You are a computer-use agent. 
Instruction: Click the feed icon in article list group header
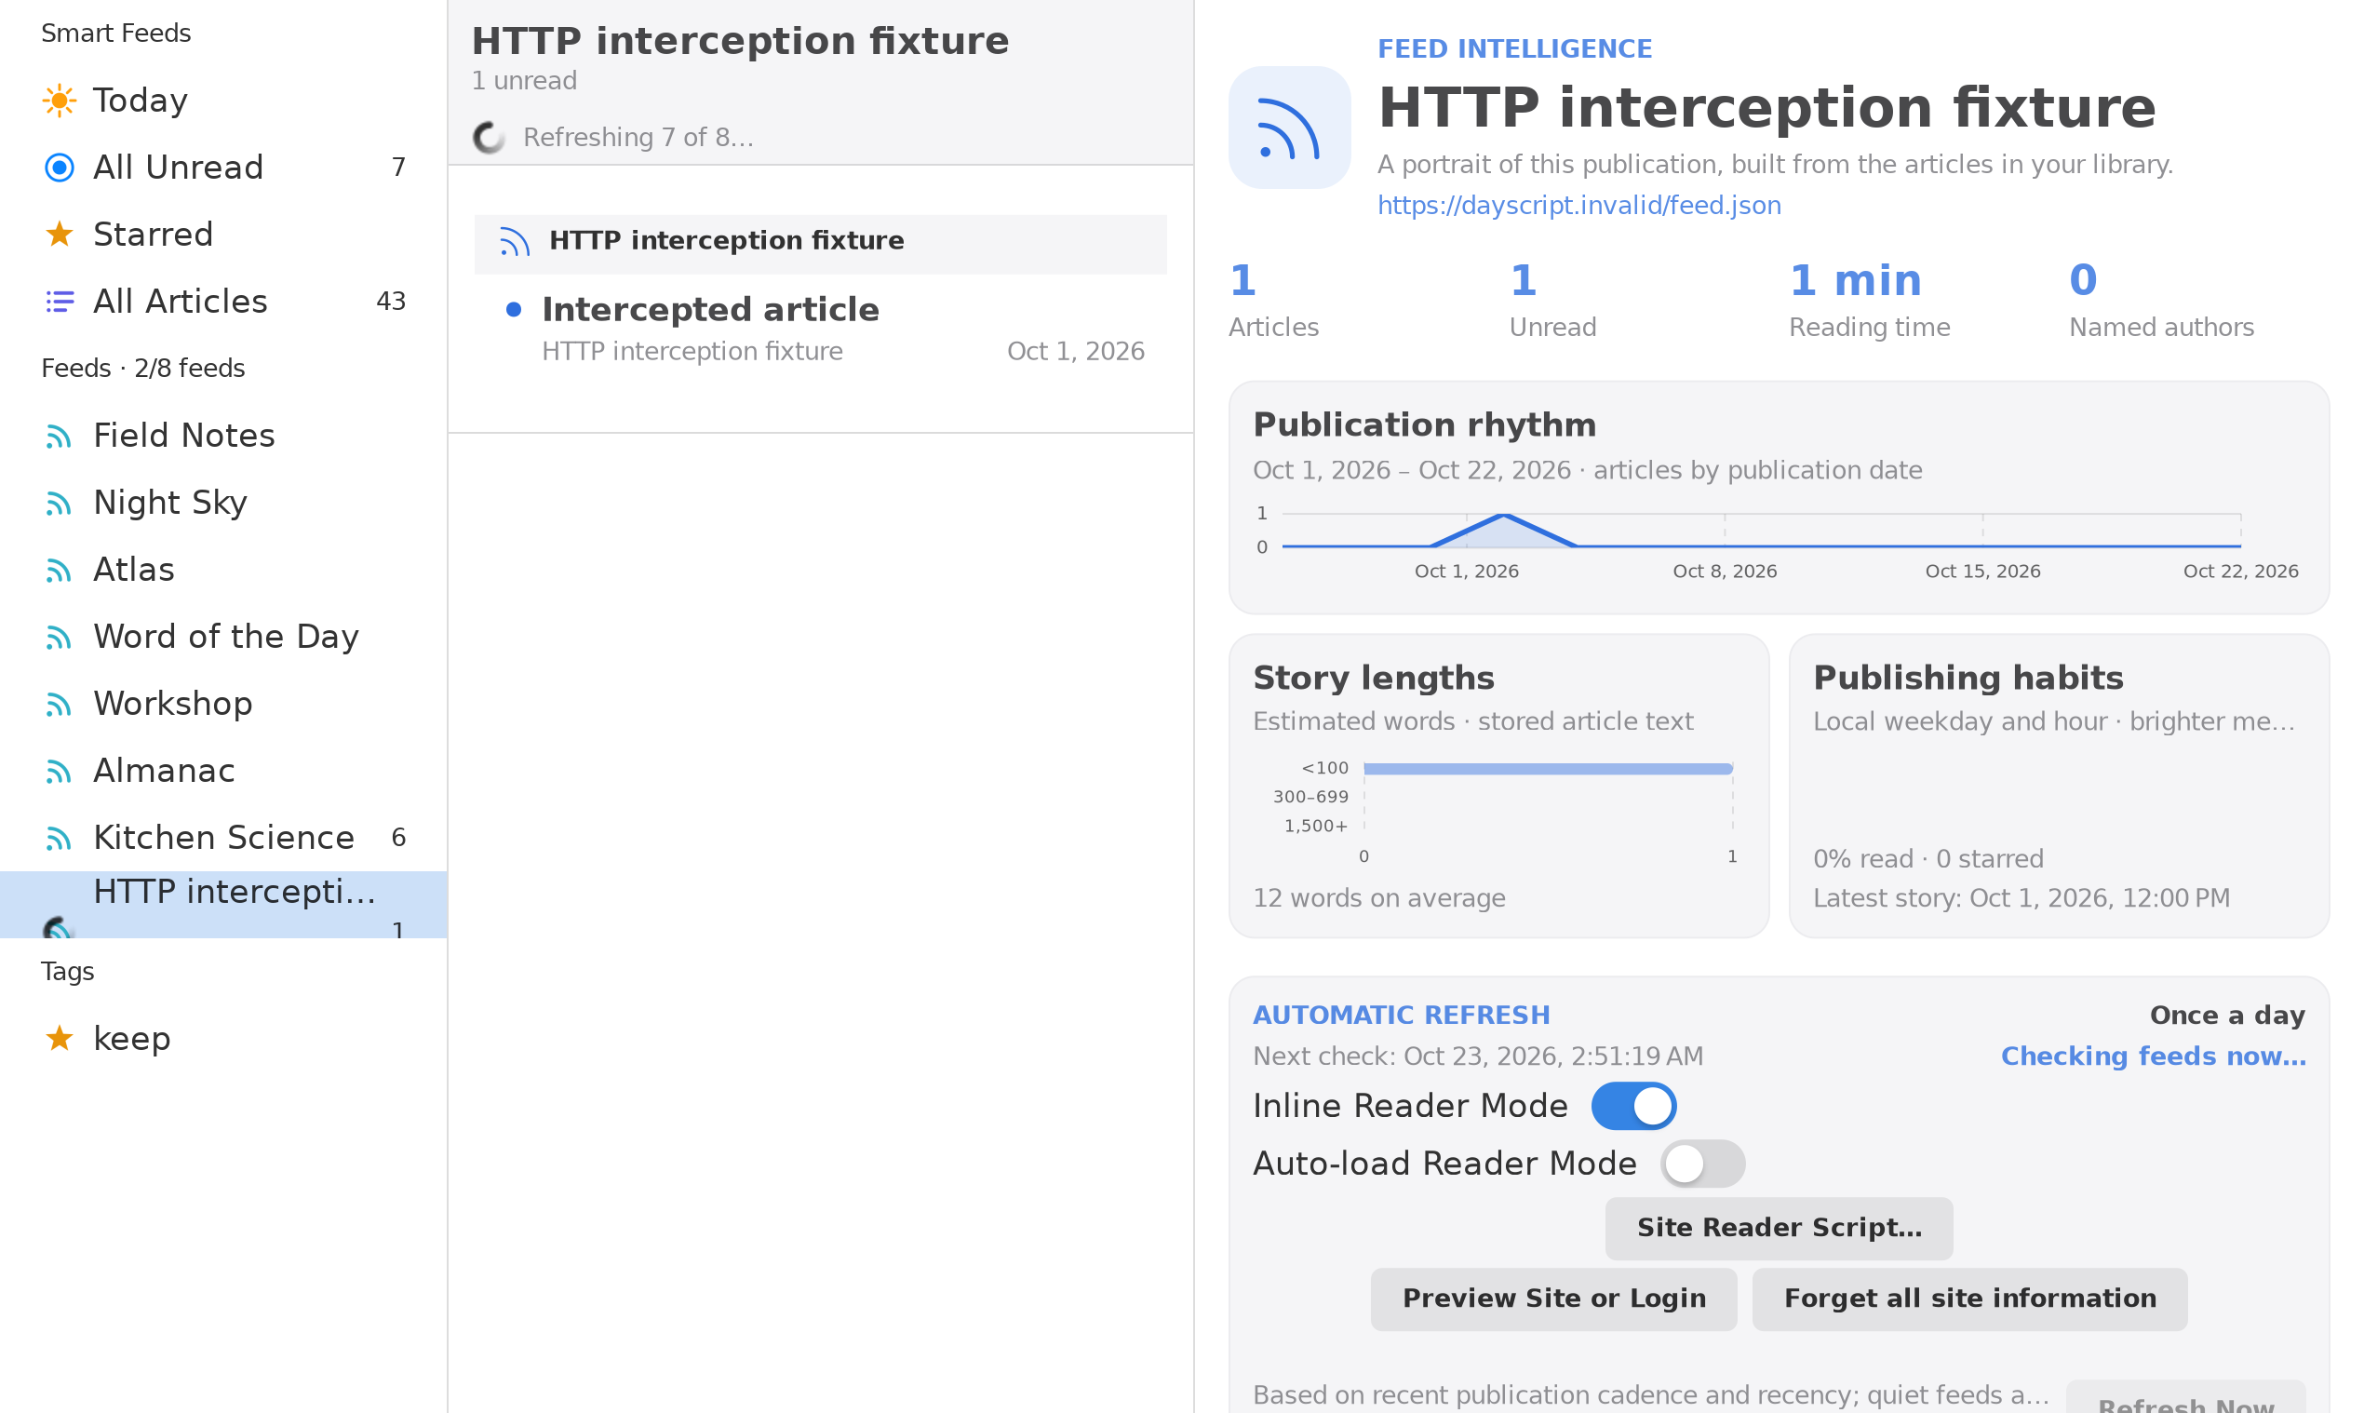point(514,242)
